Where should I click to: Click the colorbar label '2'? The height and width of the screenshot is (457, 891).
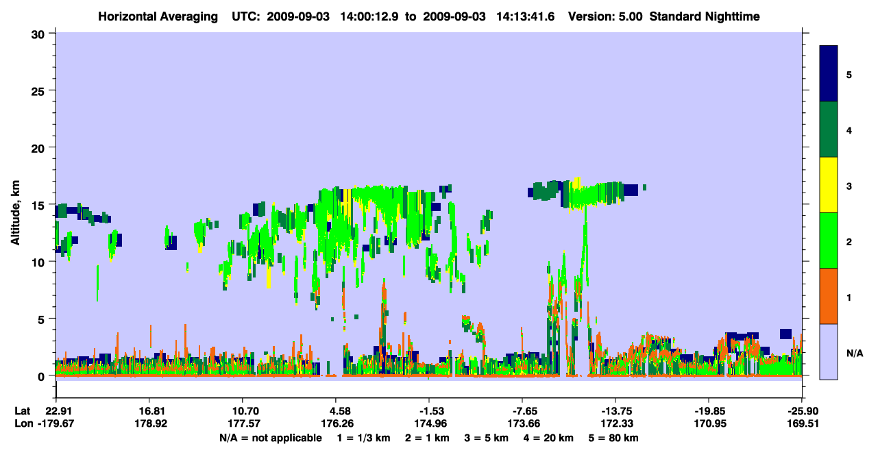(849, 242)
